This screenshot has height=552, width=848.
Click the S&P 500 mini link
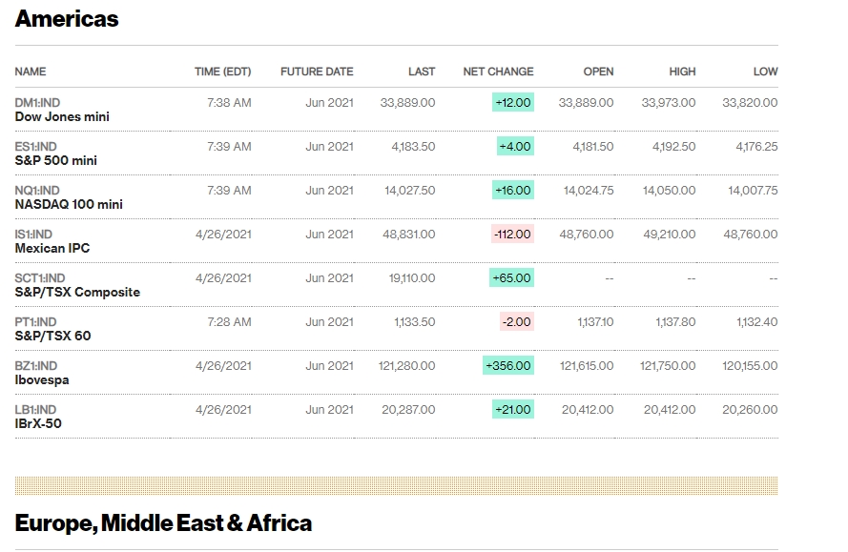click(x=55, y=160)
